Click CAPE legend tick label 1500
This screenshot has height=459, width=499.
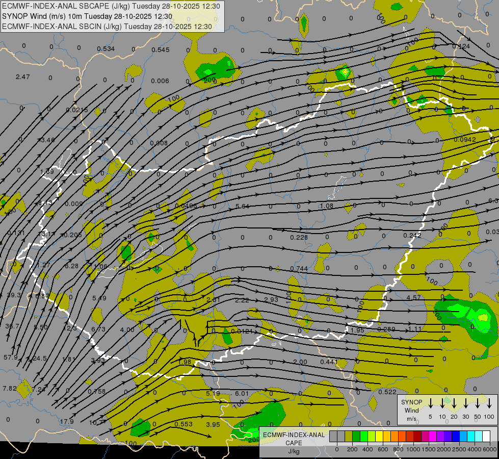pyautogui.click(x=429, y=449)
